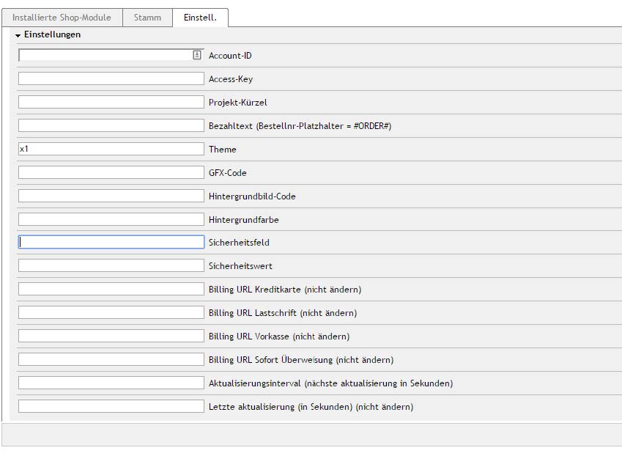This screenshot has width=622, height=456.
Task: Click the Hintergrundbild-Code text field
Action: click(x=110, y=195)
